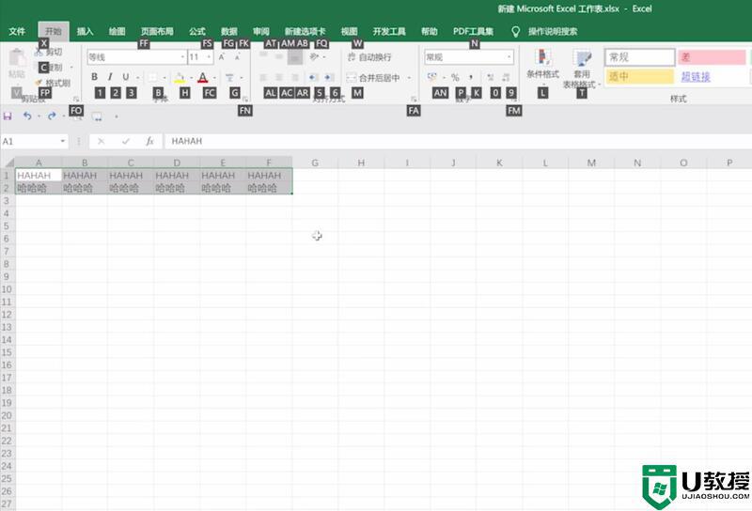Click the red font color swatch
This screenshot has width=752, height=511.
202,77
